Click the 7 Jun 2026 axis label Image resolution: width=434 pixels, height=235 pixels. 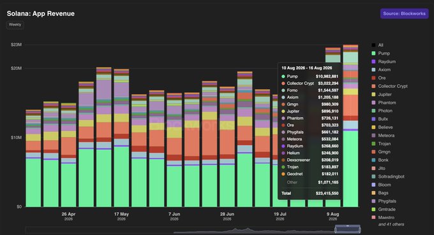click(174, 217)
